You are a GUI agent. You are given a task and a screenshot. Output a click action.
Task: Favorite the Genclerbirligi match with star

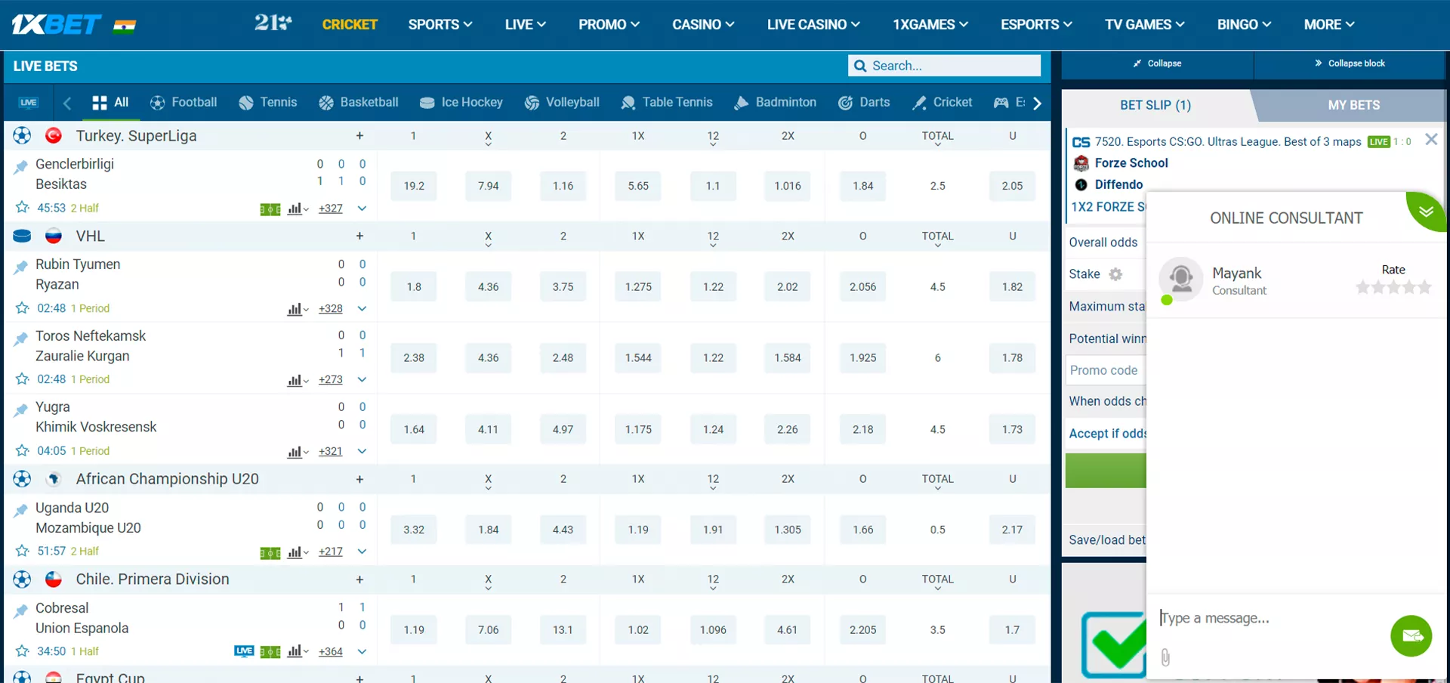coord(22,208)
